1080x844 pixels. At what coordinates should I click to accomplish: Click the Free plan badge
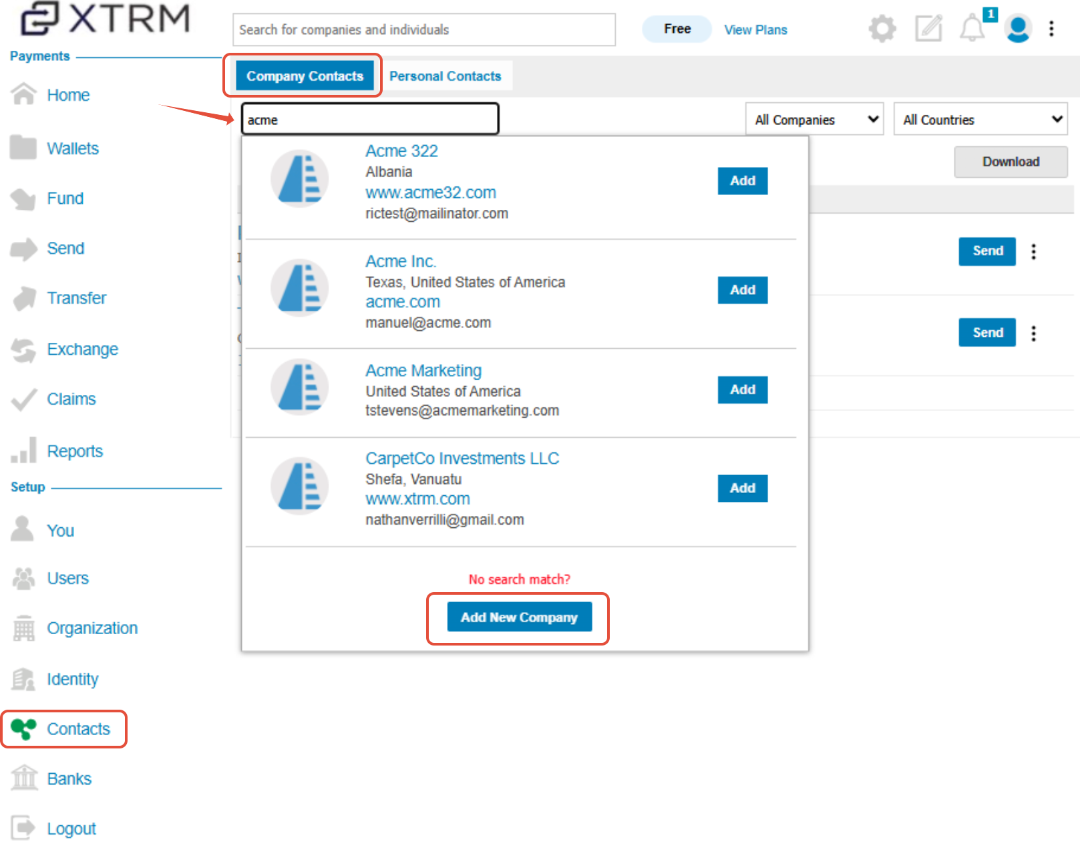pos(677,29)
